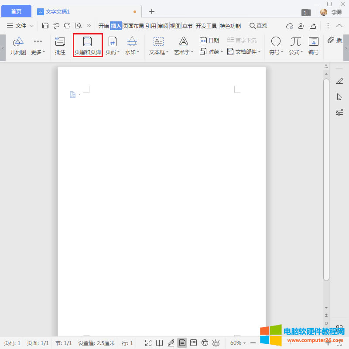Insert a comment with 批注 icon

60,46
